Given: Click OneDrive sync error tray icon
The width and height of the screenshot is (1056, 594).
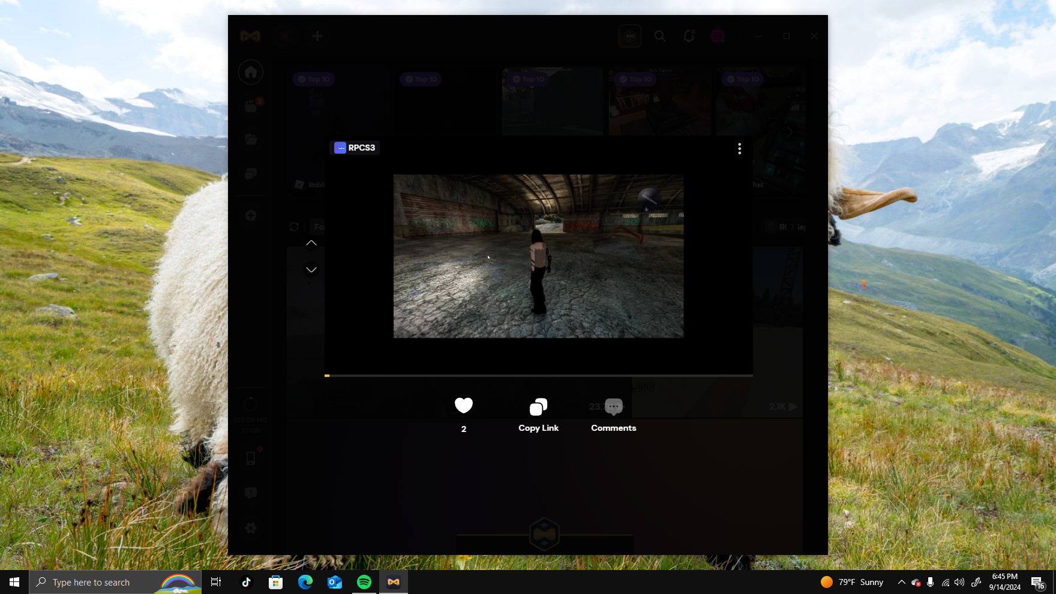Looking at the screenshot, I should [916, 582].
